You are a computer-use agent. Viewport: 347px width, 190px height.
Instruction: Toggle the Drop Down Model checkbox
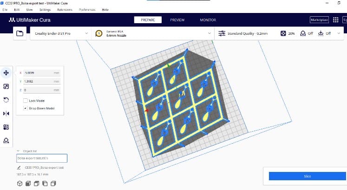(x=26, y=108)
